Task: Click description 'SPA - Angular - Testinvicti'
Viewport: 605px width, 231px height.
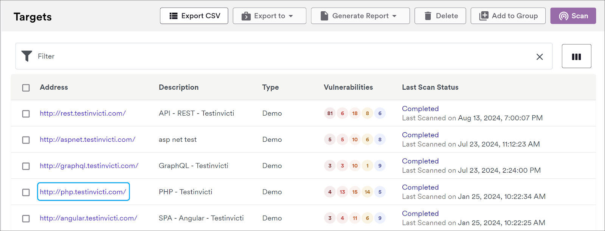Action: click(x=201, y=218)
